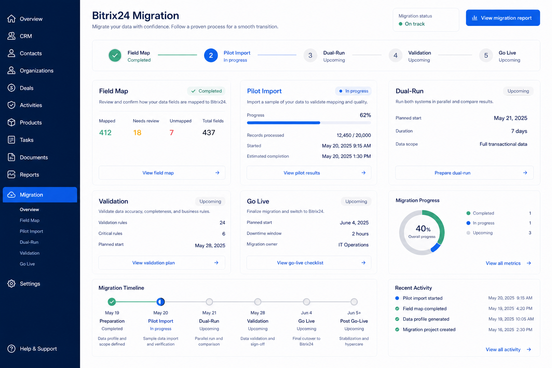Viewport: 552px width, 368px height.
Task: Click the green check circle of Field Map step
Action: [x=115, y=56]
